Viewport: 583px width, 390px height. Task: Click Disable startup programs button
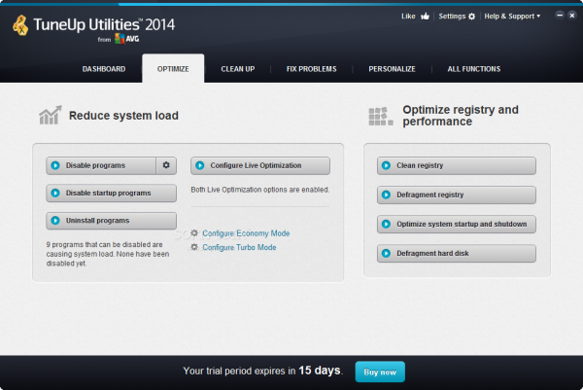(x=111, y=193)
